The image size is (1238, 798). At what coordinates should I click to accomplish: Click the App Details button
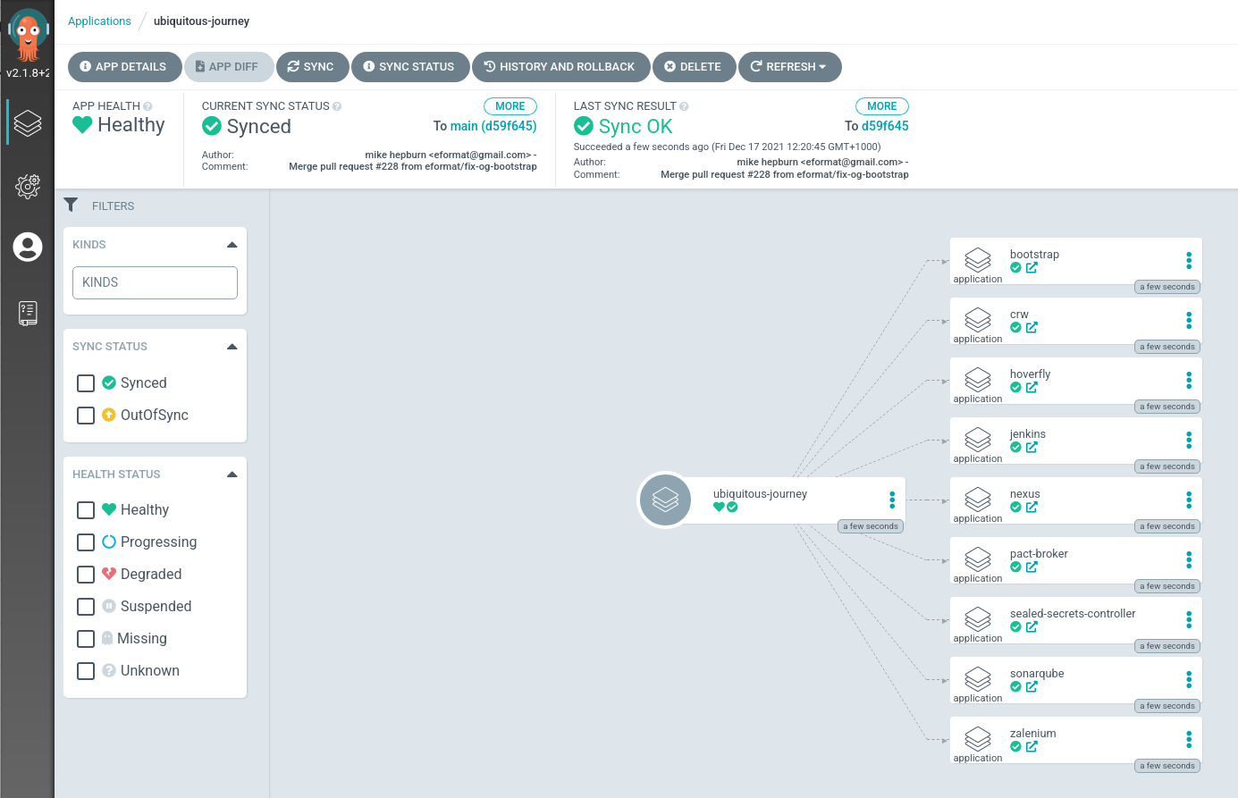tap(123, 67)
